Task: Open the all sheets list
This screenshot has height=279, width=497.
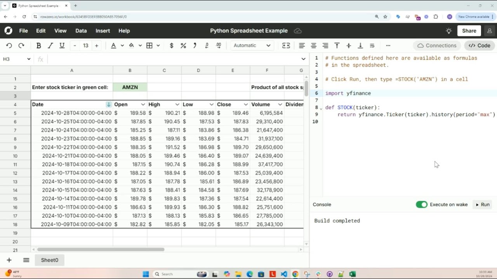Action: pos(26,260)
